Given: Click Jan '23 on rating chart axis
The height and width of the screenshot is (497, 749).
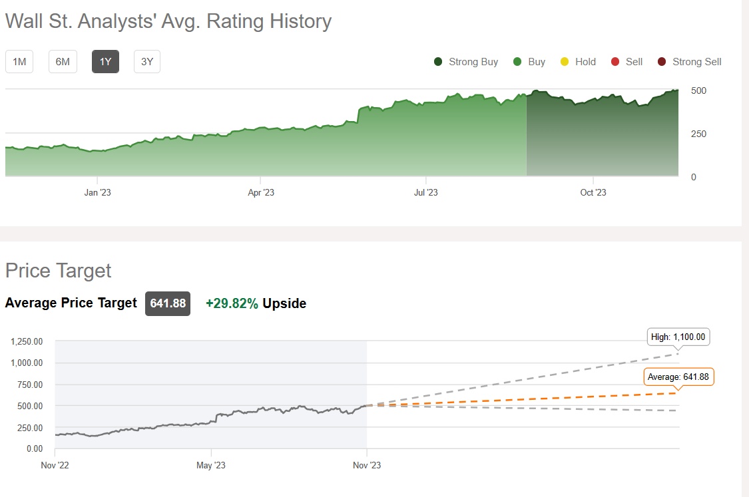Looking at the screenshot, I should [x=97, y=193].
